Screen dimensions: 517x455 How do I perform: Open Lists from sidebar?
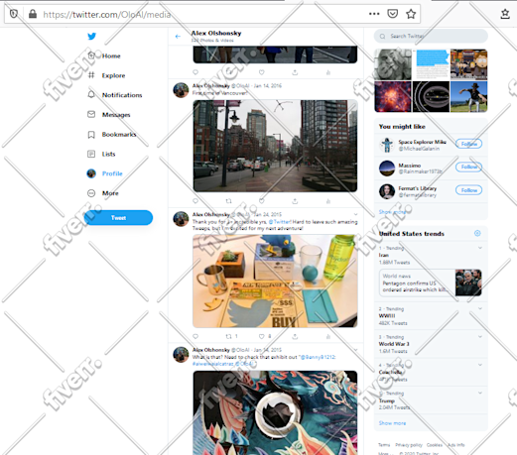108,154
